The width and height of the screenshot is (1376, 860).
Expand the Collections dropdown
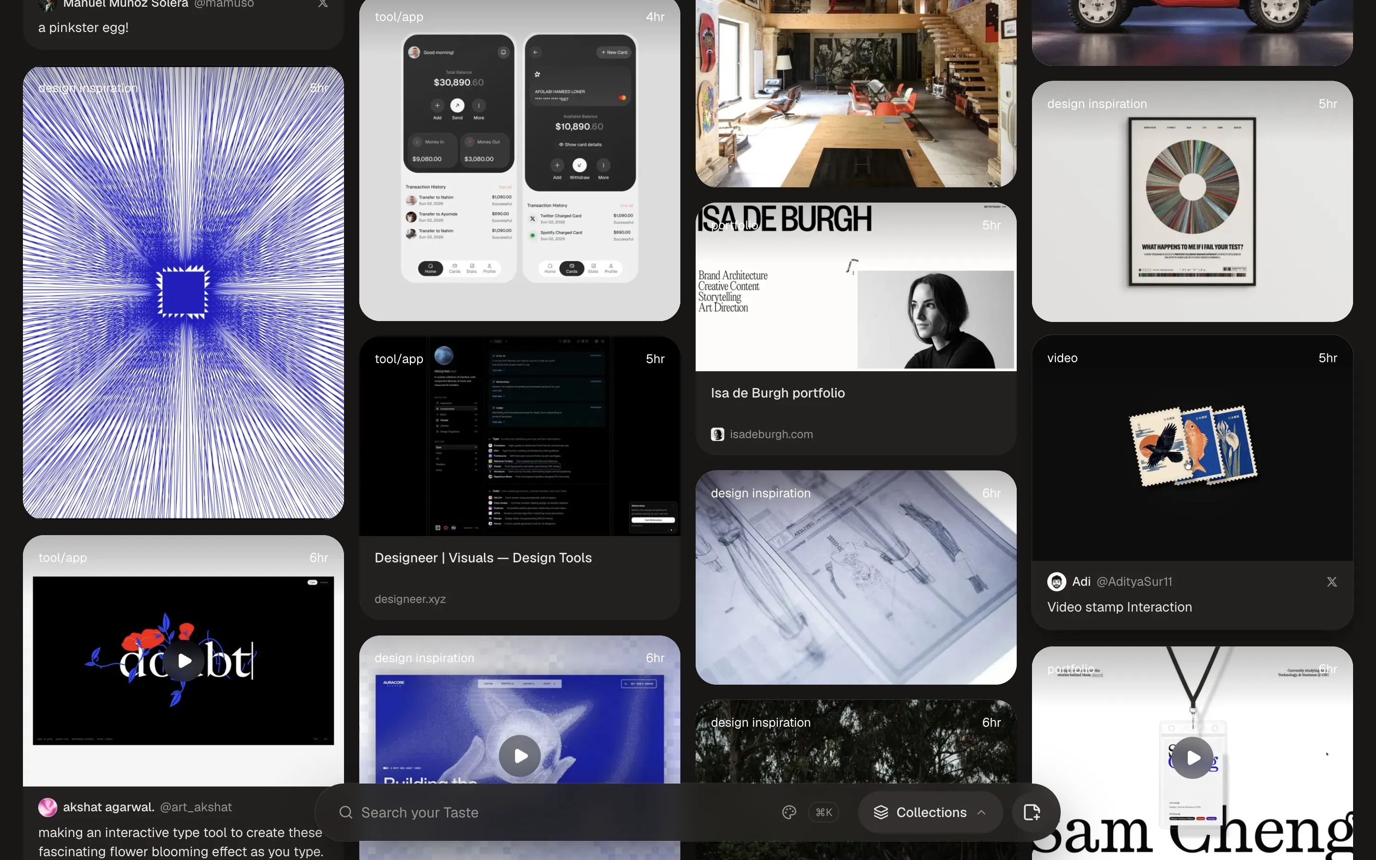point(930,812)
